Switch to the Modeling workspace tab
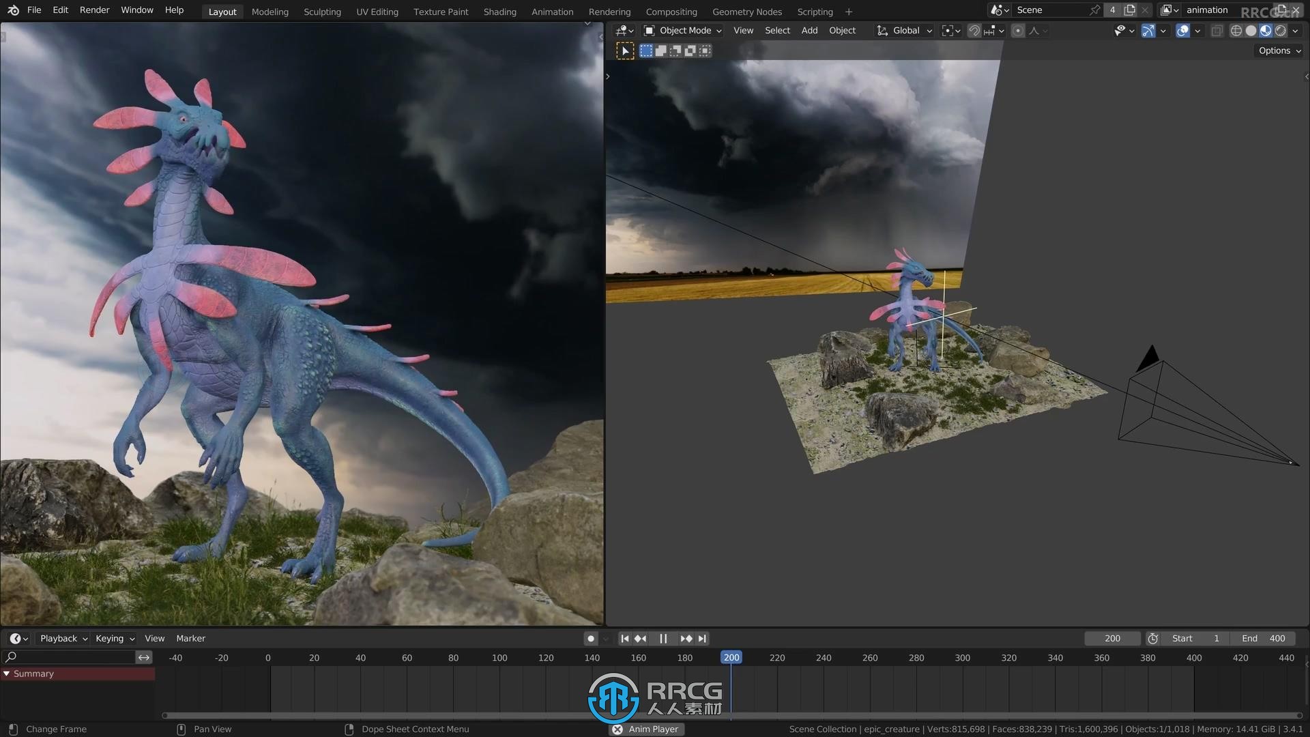The image size is (1310, 737). tap(270, 12)
